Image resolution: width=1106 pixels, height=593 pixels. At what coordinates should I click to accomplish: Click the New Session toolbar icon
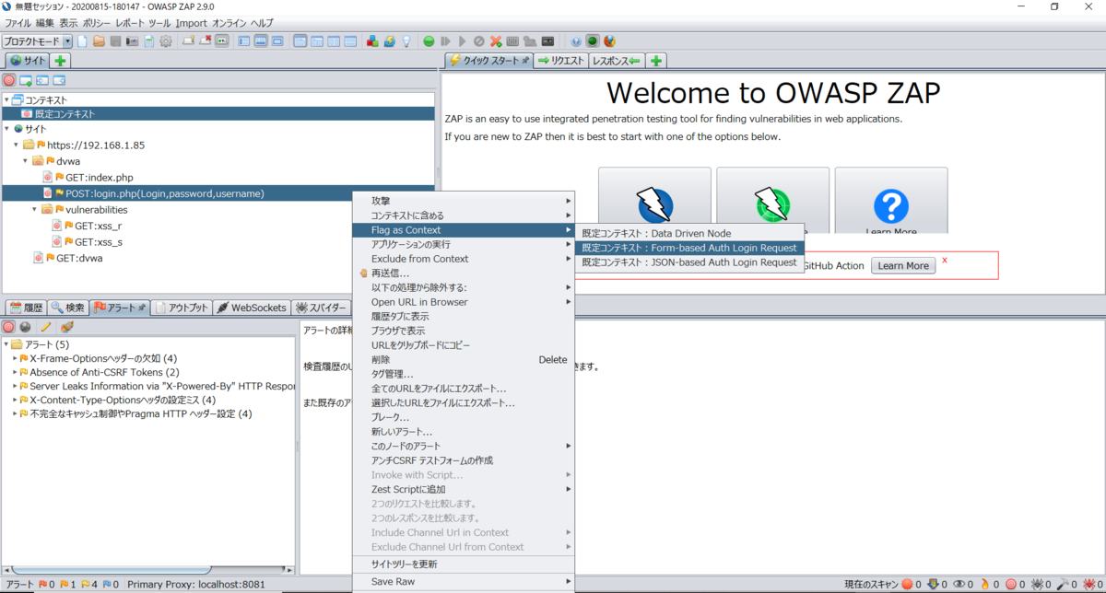pos(83,41)
